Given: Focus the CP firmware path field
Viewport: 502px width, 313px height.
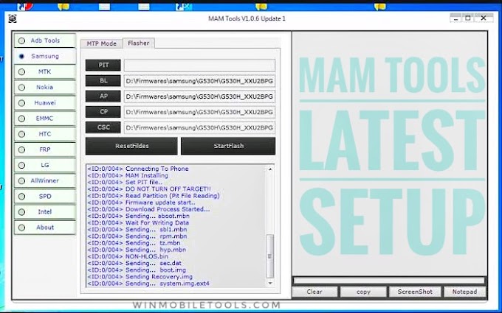Looking at the screenshot, I should pos(199,112).
